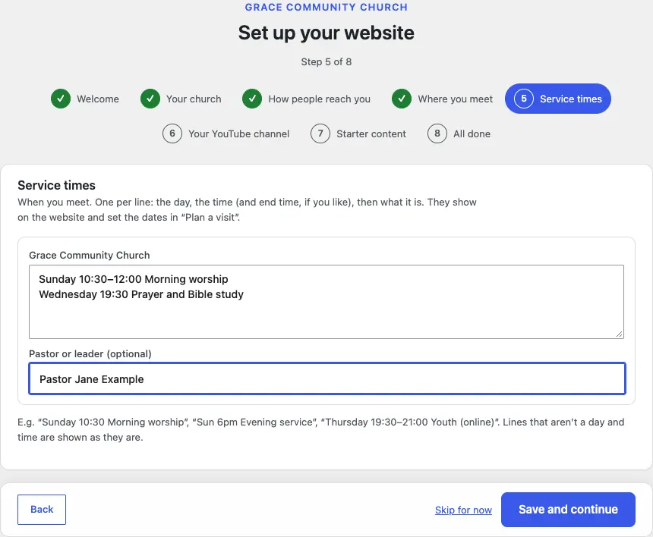Click the example hint text starting "E.g."
Image resolution: width=653 pixels, height=537 pixels.
(320, 430)
